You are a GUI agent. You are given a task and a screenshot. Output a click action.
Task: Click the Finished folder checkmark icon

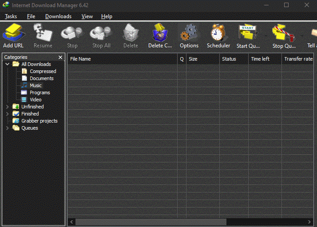(x=16, y=114)
